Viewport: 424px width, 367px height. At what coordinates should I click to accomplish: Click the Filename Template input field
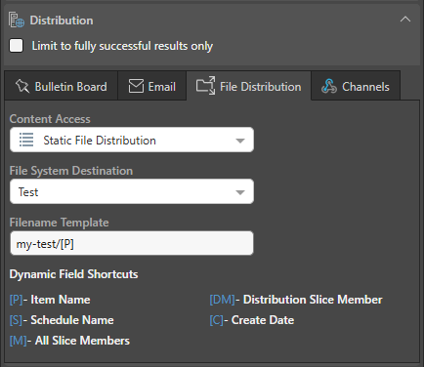(x=132, y=243)
